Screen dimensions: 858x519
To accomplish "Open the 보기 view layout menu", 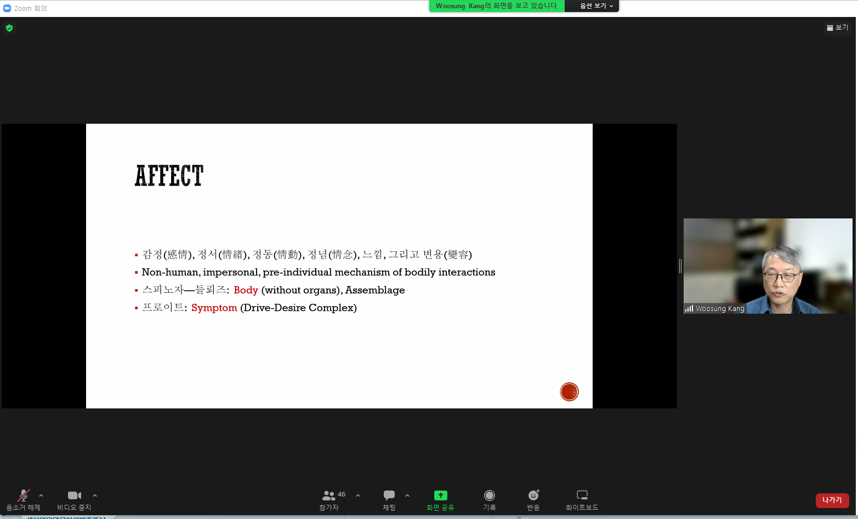I will pos(837,27).
